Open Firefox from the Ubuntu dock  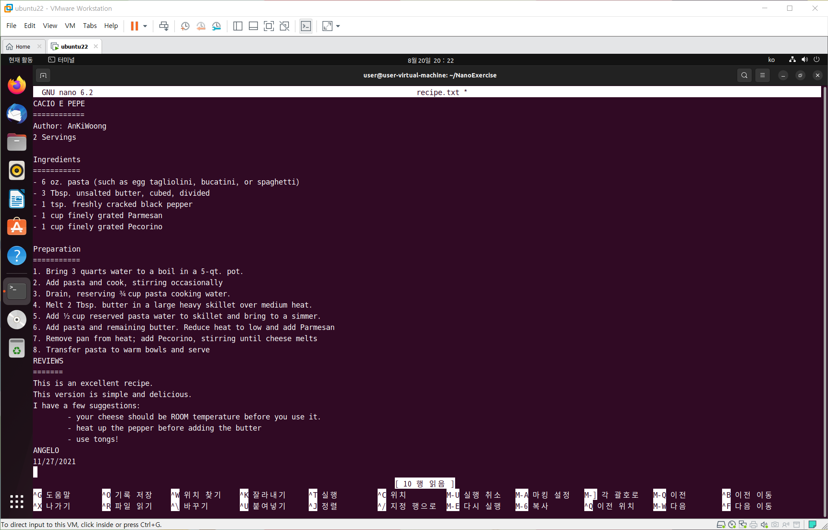coord(17,86)
